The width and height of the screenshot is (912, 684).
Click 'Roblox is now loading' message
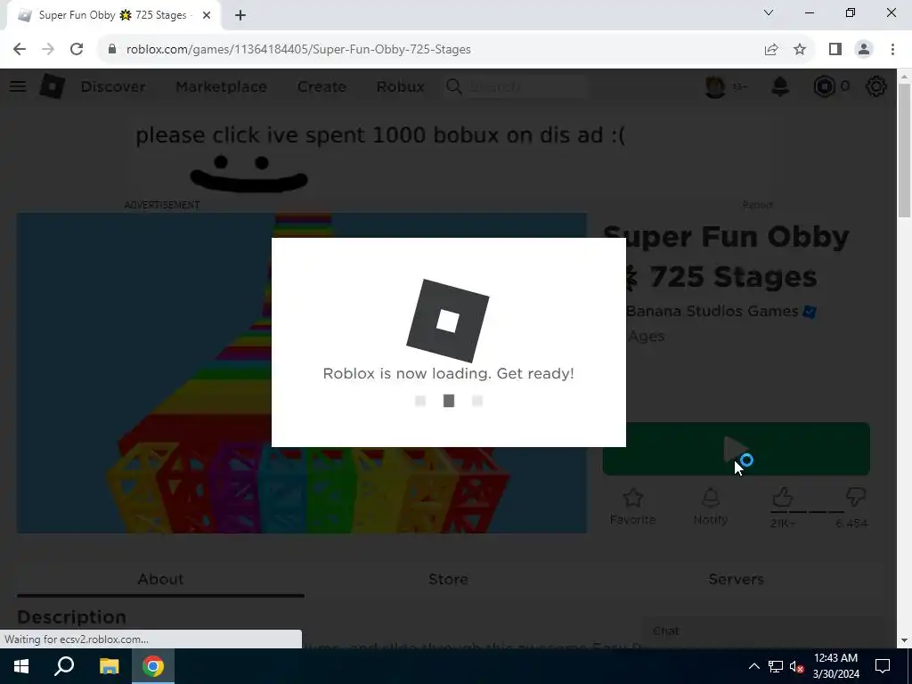click(449, 373)
